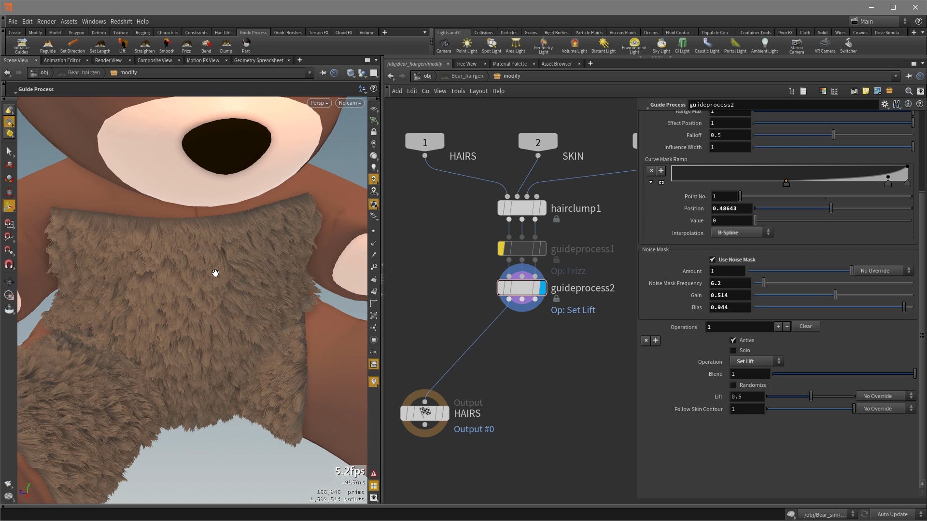
Task: Open the network editor Layout menu
Action: pos(478,91)
